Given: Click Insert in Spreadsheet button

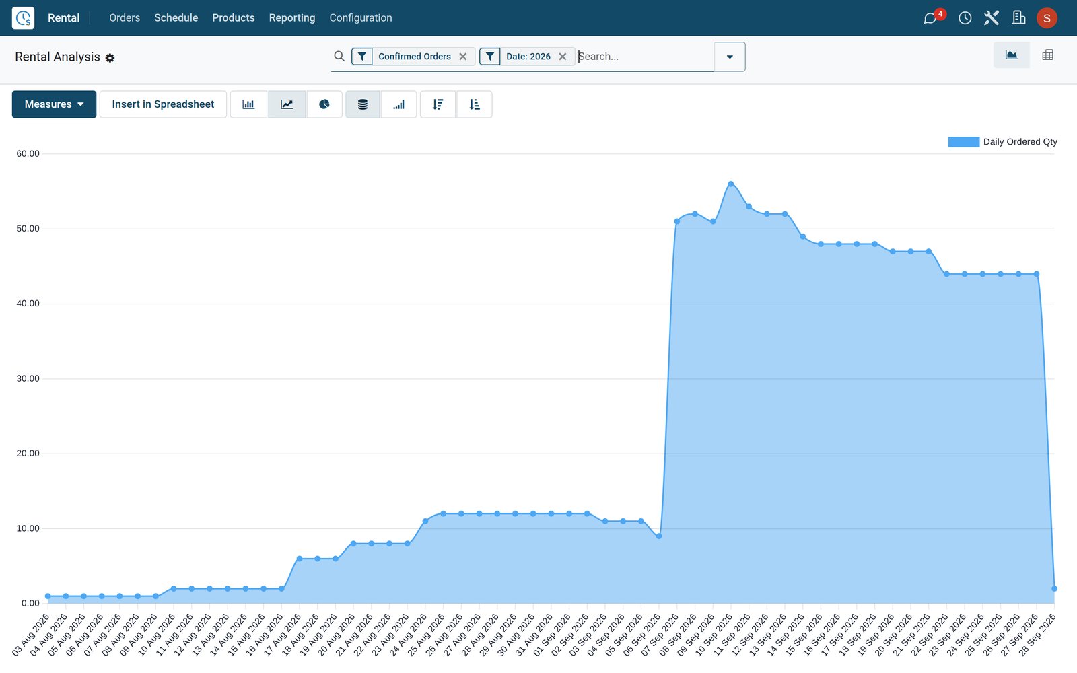Looking at the screenshot, I should pos(163,104).
